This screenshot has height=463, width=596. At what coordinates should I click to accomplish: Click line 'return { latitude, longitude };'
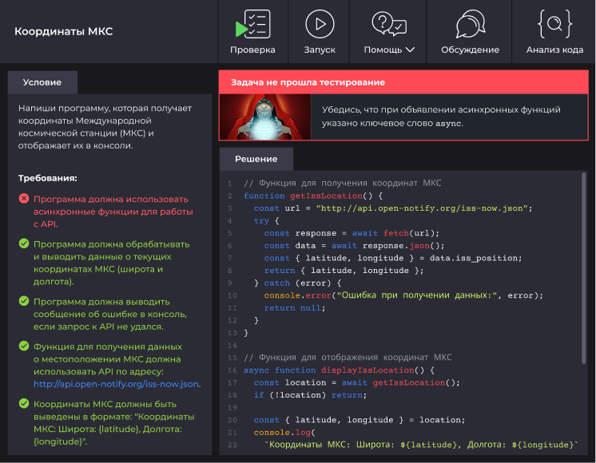(344, 271)
